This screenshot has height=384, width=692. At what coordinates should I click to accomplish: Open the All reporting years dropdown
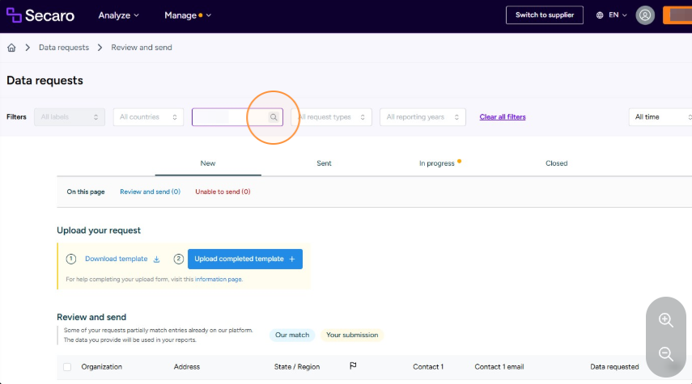pyautogui.click(x=422, y=117)
